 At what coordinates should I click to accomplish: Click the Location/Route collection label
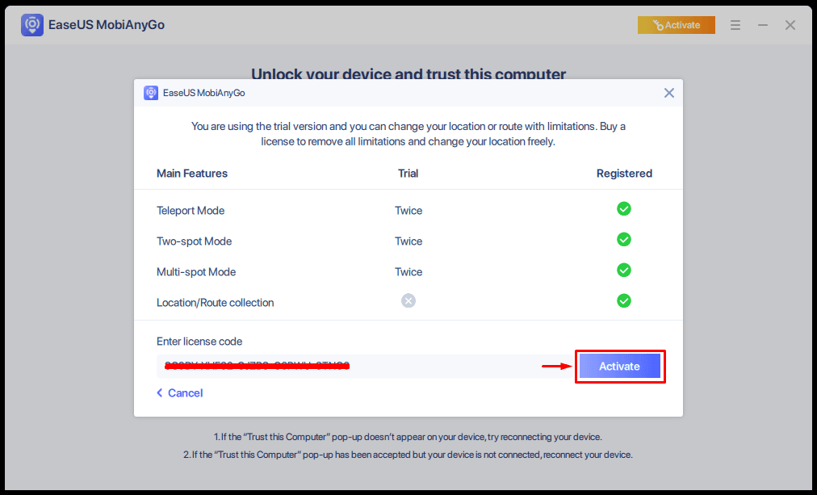click(x=216, y=303)
